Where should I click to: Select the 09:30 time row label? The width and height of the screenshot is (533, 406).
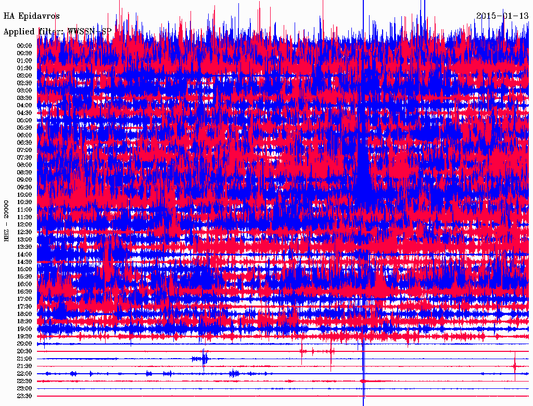pos(24,187)
